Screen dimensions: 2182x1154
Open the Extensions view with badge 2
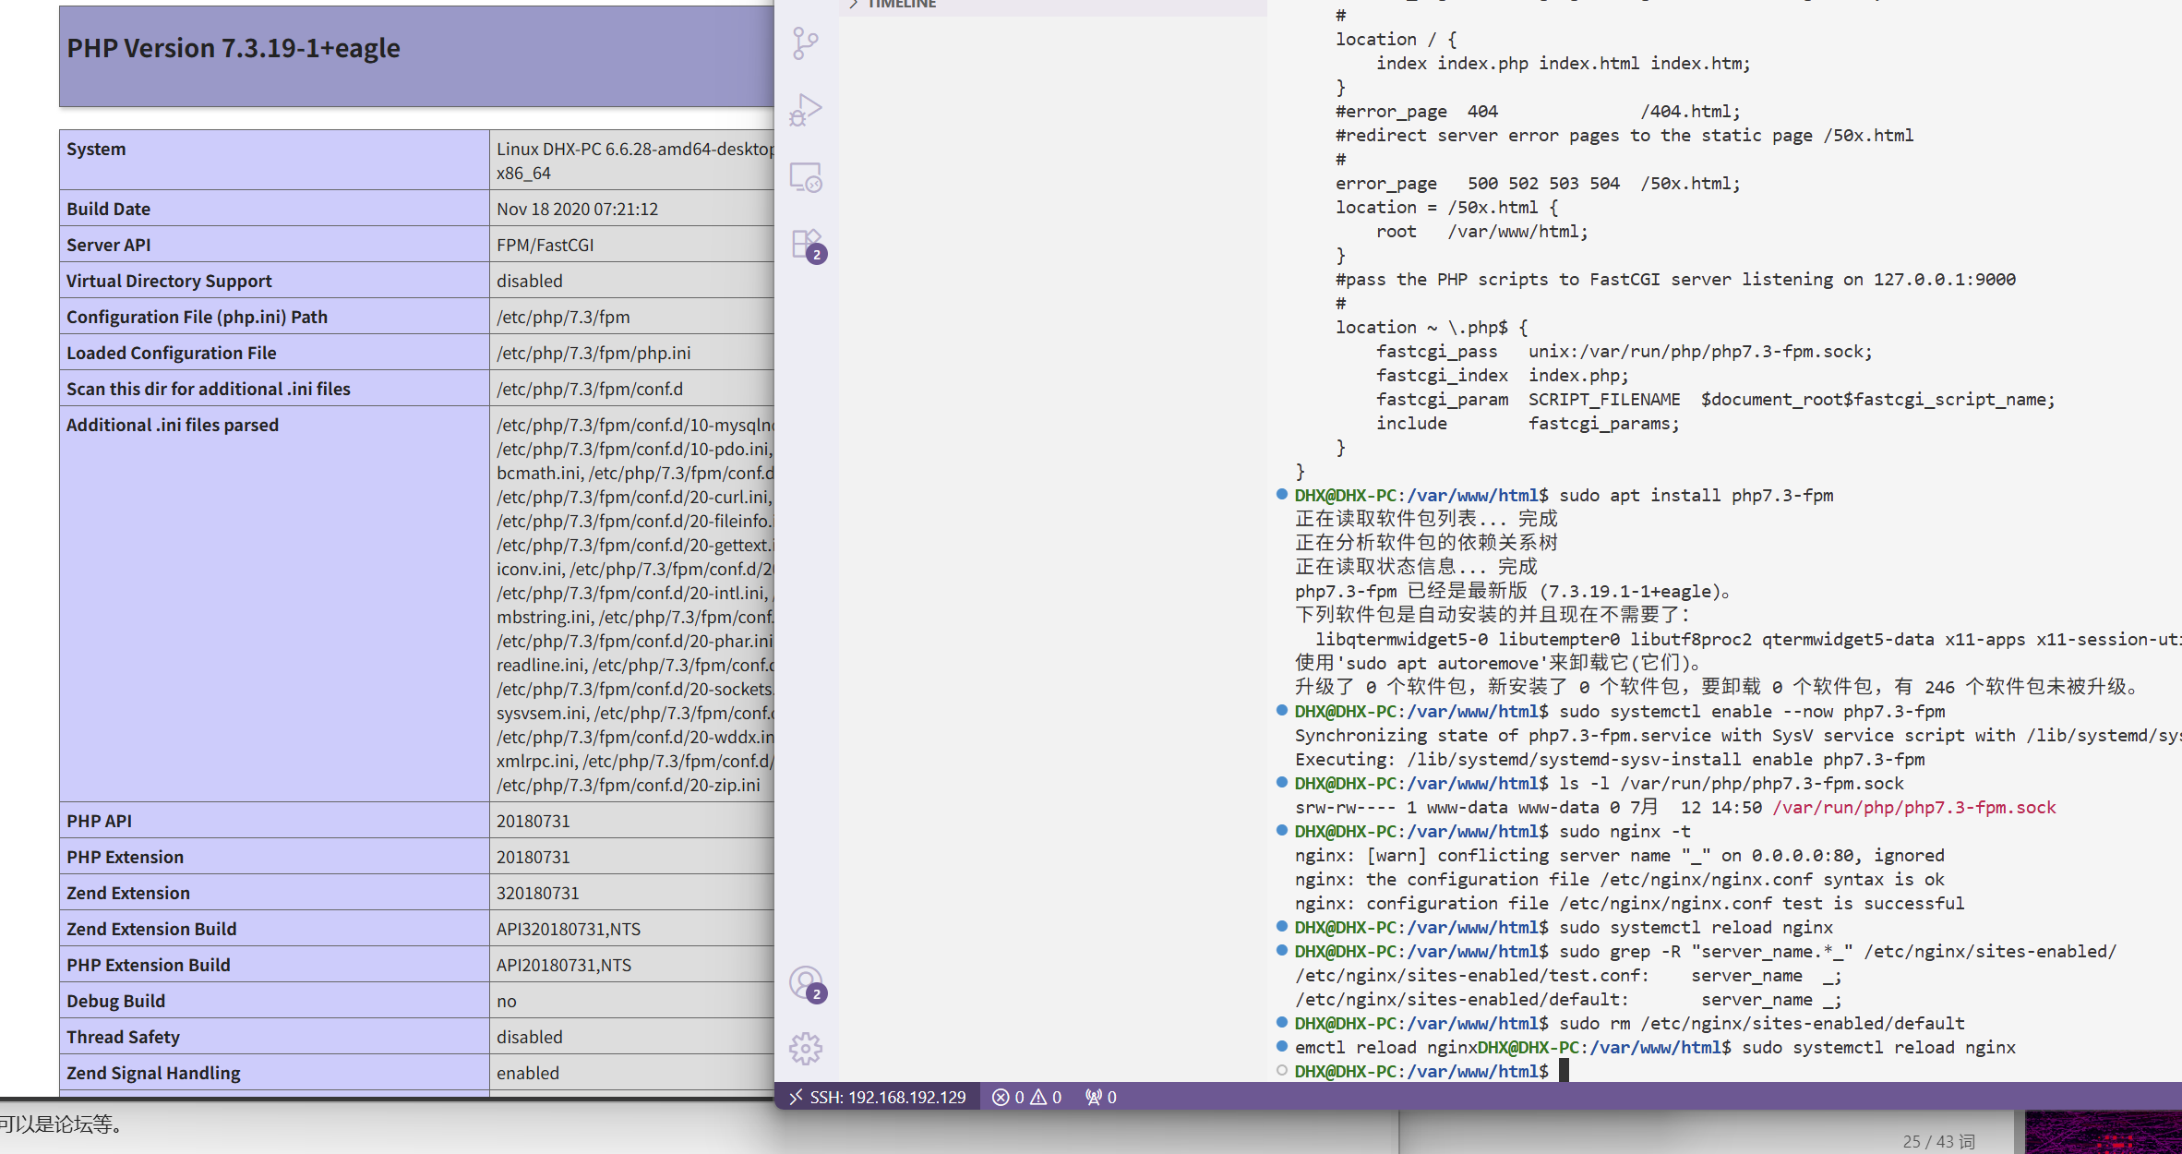pos(808,246)
